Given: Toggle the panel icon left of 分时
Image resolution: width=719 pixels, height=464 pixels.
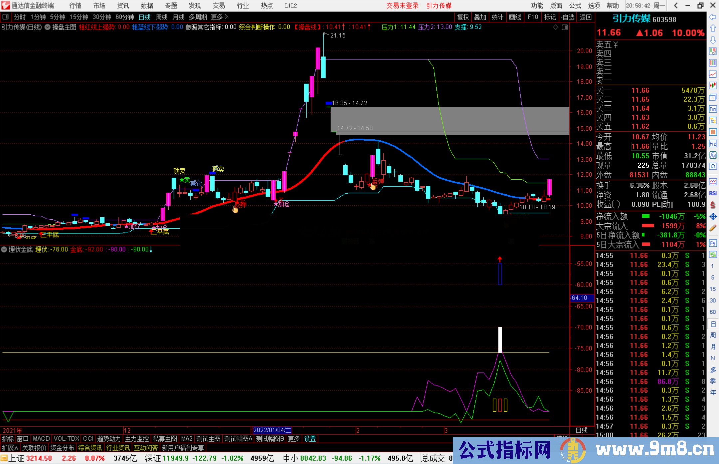Looking at the screenshot, I should [x=5, y=17].
